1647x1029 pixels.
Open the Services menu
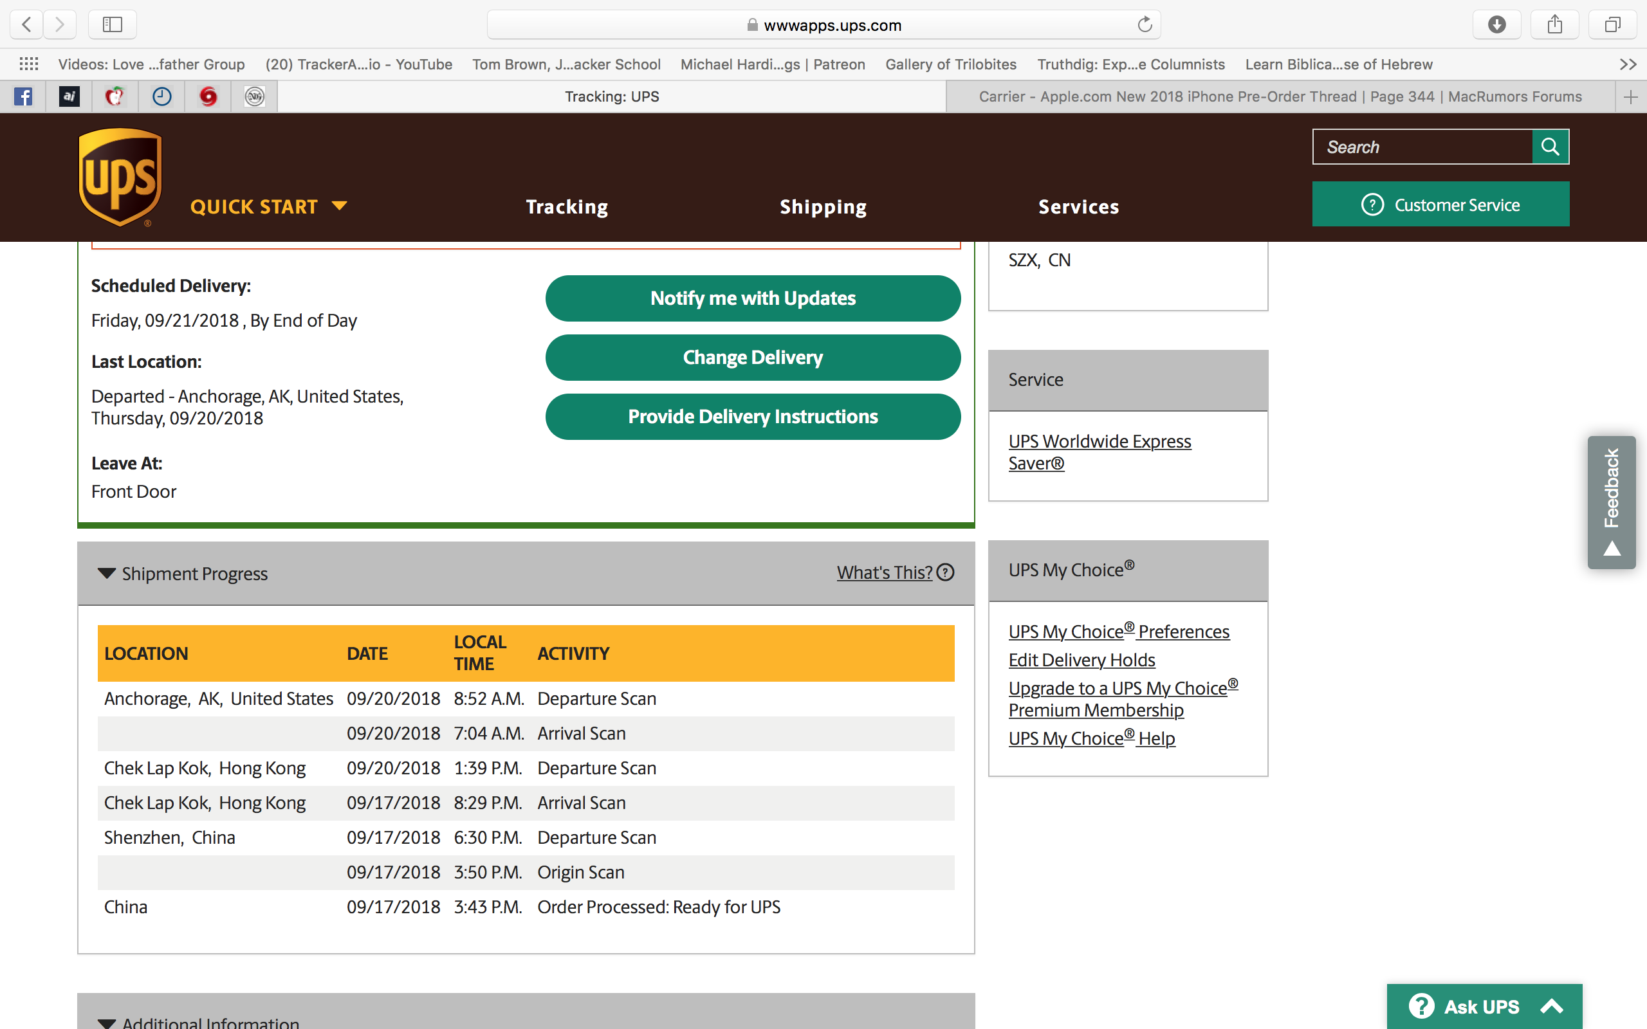tap(1079, 206)
